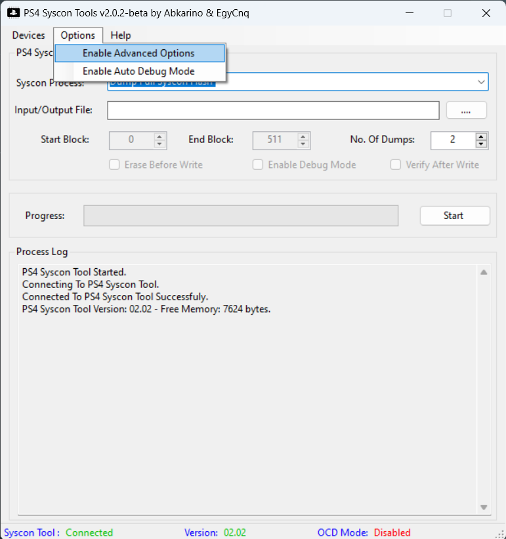Image resolution: width=506 pixels, height=539 pixels.
Task: Click log line 'Connecting To PS4 Syscon Tool.'
Action: coord(91,285)
